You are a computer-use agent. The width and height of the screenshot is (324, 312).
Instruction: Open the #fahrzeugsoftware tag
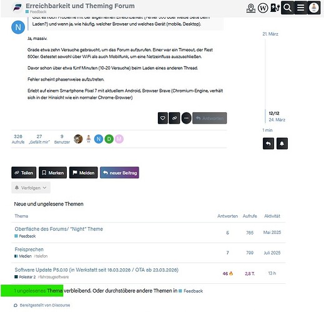coord(53,277)
